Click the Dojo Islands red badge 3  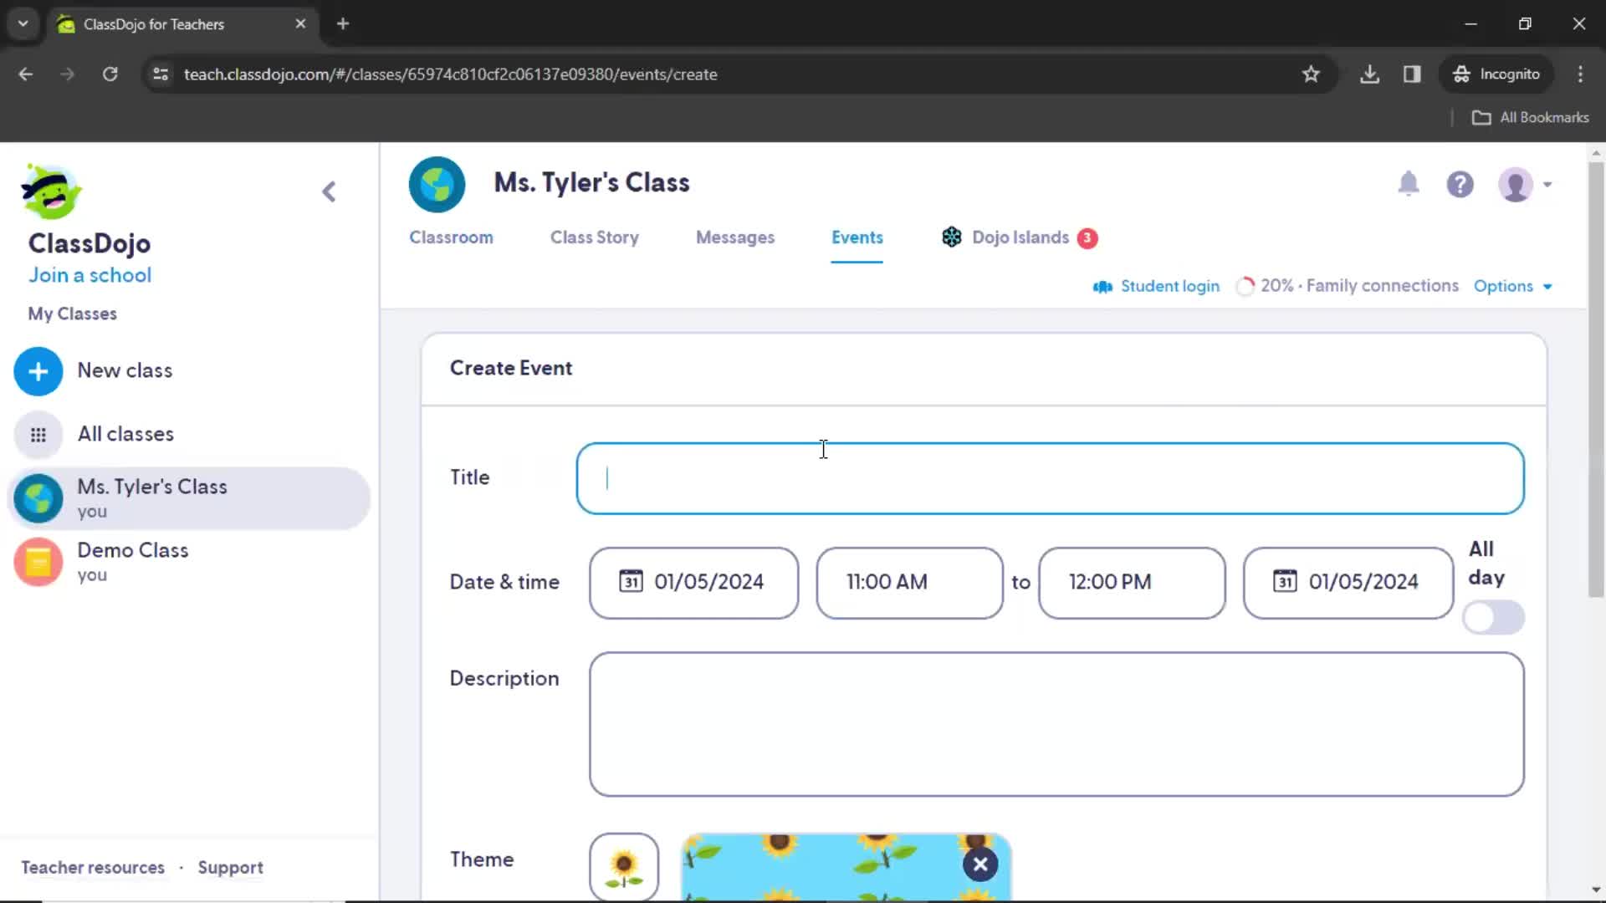(1087, 238)
